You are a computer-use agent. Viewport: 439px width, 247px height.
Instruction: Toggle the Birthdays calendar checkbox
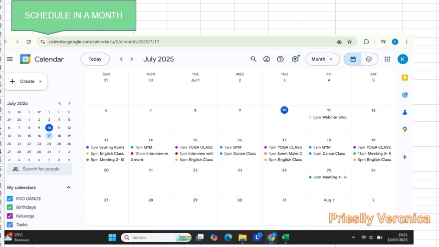coord(10,207)
